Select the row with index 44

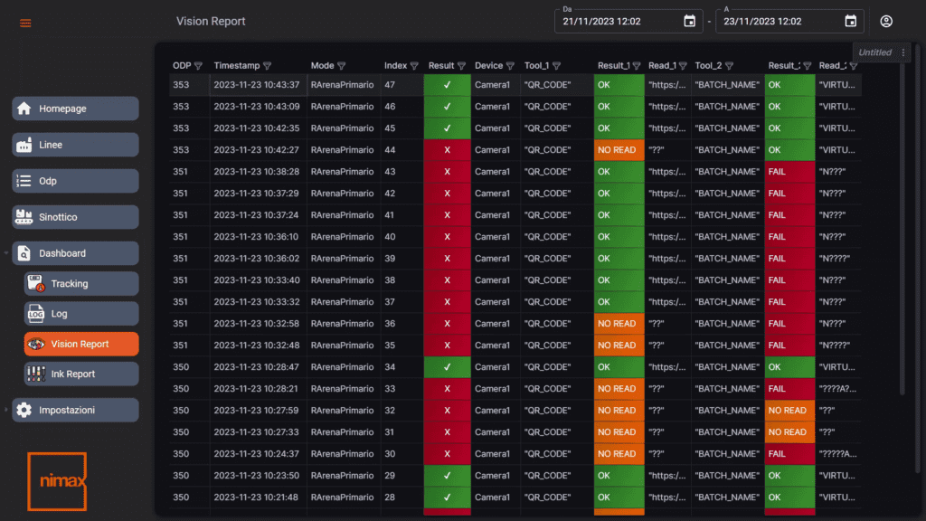point(515,150)
